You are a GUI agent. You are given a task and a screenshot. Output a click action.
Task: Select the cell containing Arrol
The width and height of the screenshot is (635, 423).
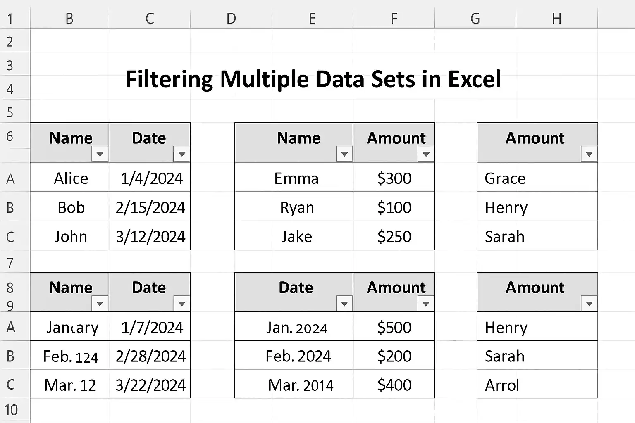pos(537,384)
